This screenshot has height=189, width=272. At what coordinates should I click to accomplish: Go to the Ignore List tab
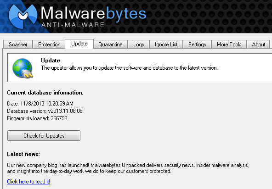click(x=166, y=44)
